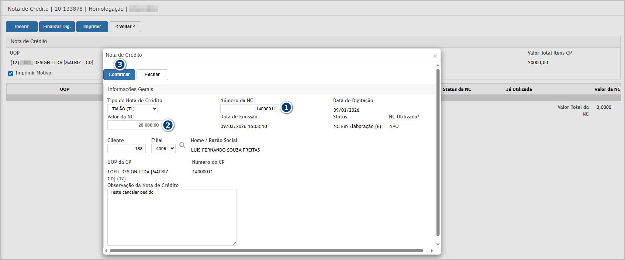625x260 pixels.
Task: Click the client search magnifier icon
Action: pos(182,145)
